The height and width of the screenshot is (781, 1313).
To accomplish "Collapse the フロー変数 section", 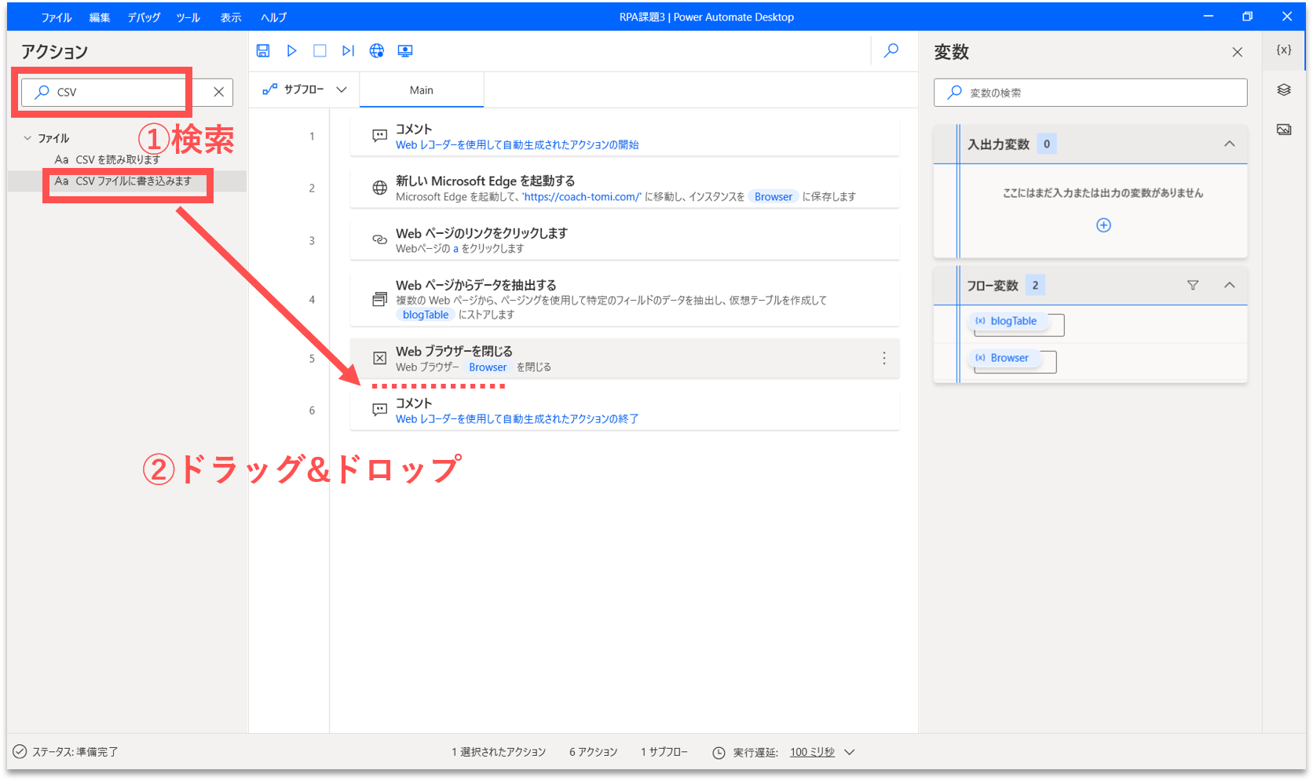I will tap(1229, 285).
